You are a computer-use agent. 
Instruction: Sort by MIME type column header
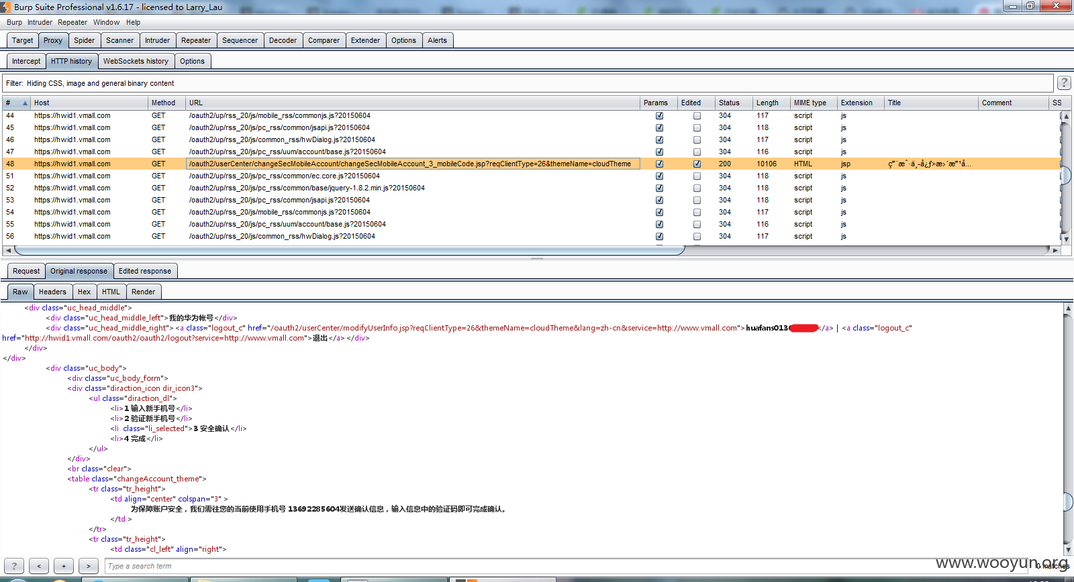point(814,103)
